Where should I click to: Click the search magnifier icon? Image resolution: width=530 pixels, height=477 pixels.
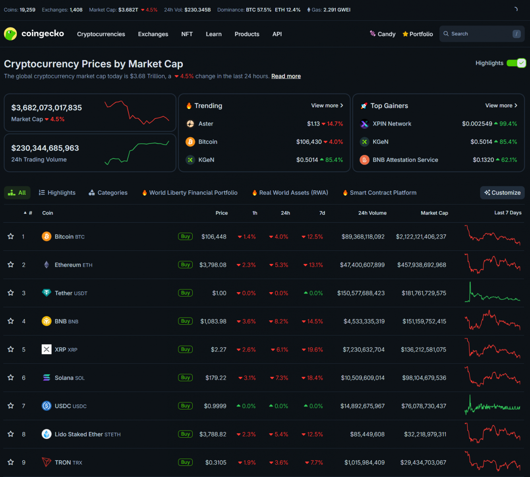tap(446, 34)
